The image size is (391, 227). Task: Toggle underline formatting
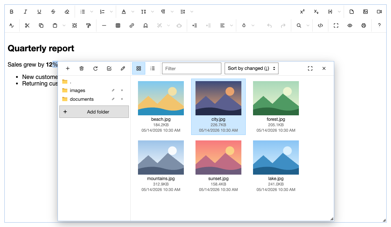(39, 12)
